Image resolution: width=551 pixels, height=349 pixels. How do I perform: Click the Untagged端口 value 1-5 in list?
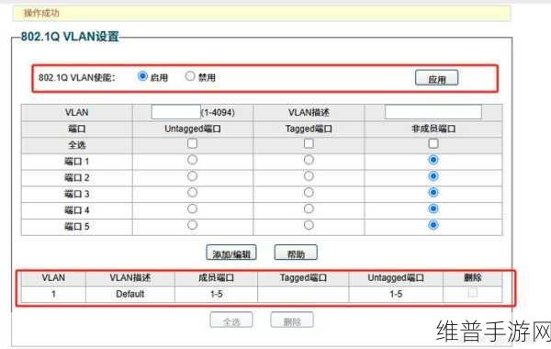(396, 294)
